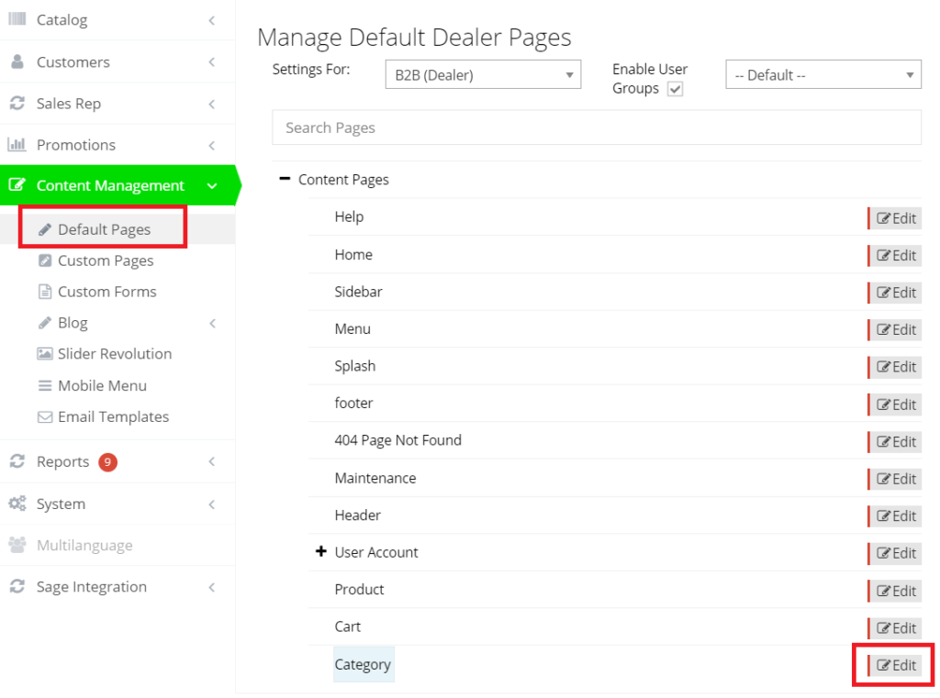
Task: Collapse the Content Pages tree section
Action: (285, 180)
